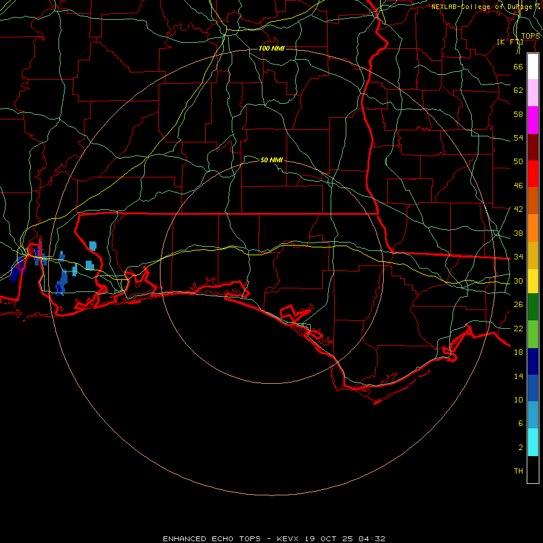Click the black TH threshold swatch
The height and width of the screenshot is (543, 543).
[533, 469]
